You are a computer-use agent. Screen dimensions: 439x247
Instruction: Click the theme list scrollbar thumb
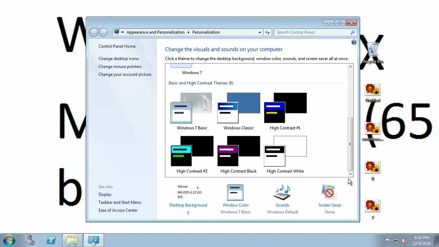coord(351,144)
